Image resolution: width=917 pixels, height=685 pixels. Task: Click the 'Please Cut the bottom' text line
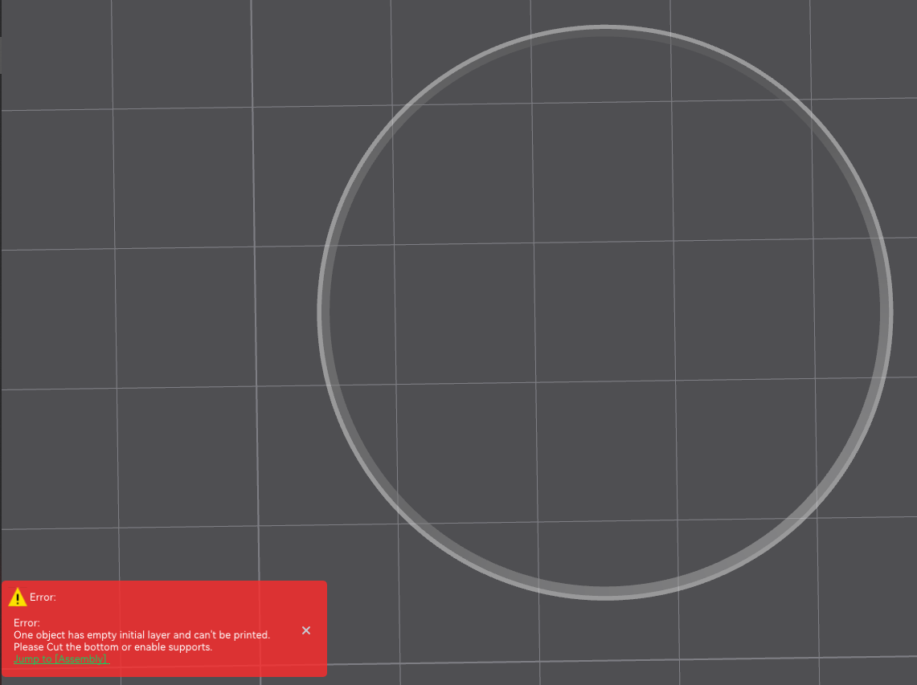pyautogui.click(x=113, y=646)
